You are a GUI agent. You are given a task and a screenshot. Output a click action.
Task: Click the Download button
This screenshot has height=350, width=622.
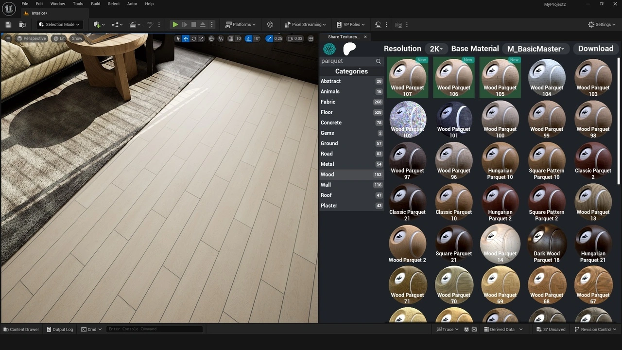pyautogui.click(x=595, y=49)
